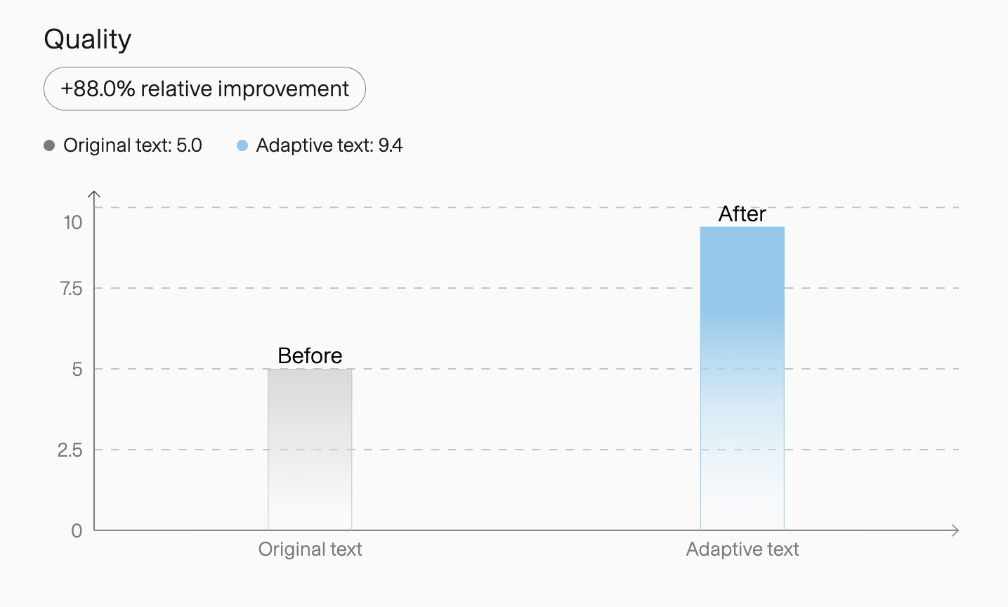Click the Original text: 5.0 legend entry
Viewport: 1008px width, 607px height.
(x=123, y=145)
